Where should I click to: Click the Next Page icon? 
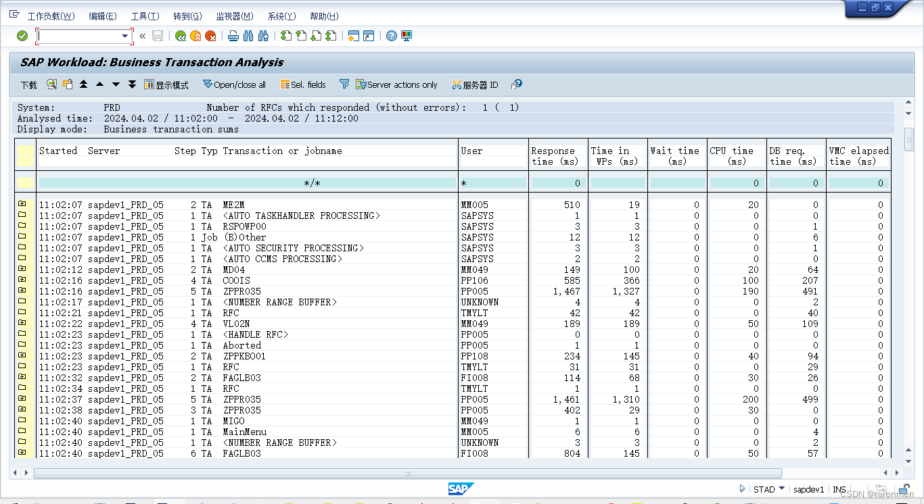point(316,36)
